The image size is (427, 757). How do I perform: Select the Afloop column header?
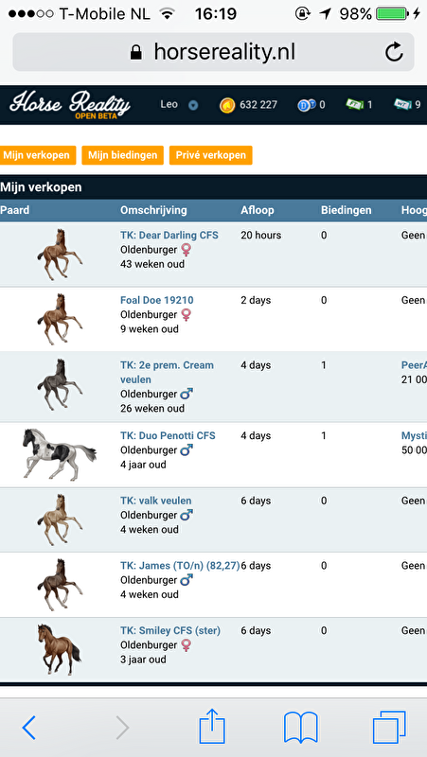[258, 210]
